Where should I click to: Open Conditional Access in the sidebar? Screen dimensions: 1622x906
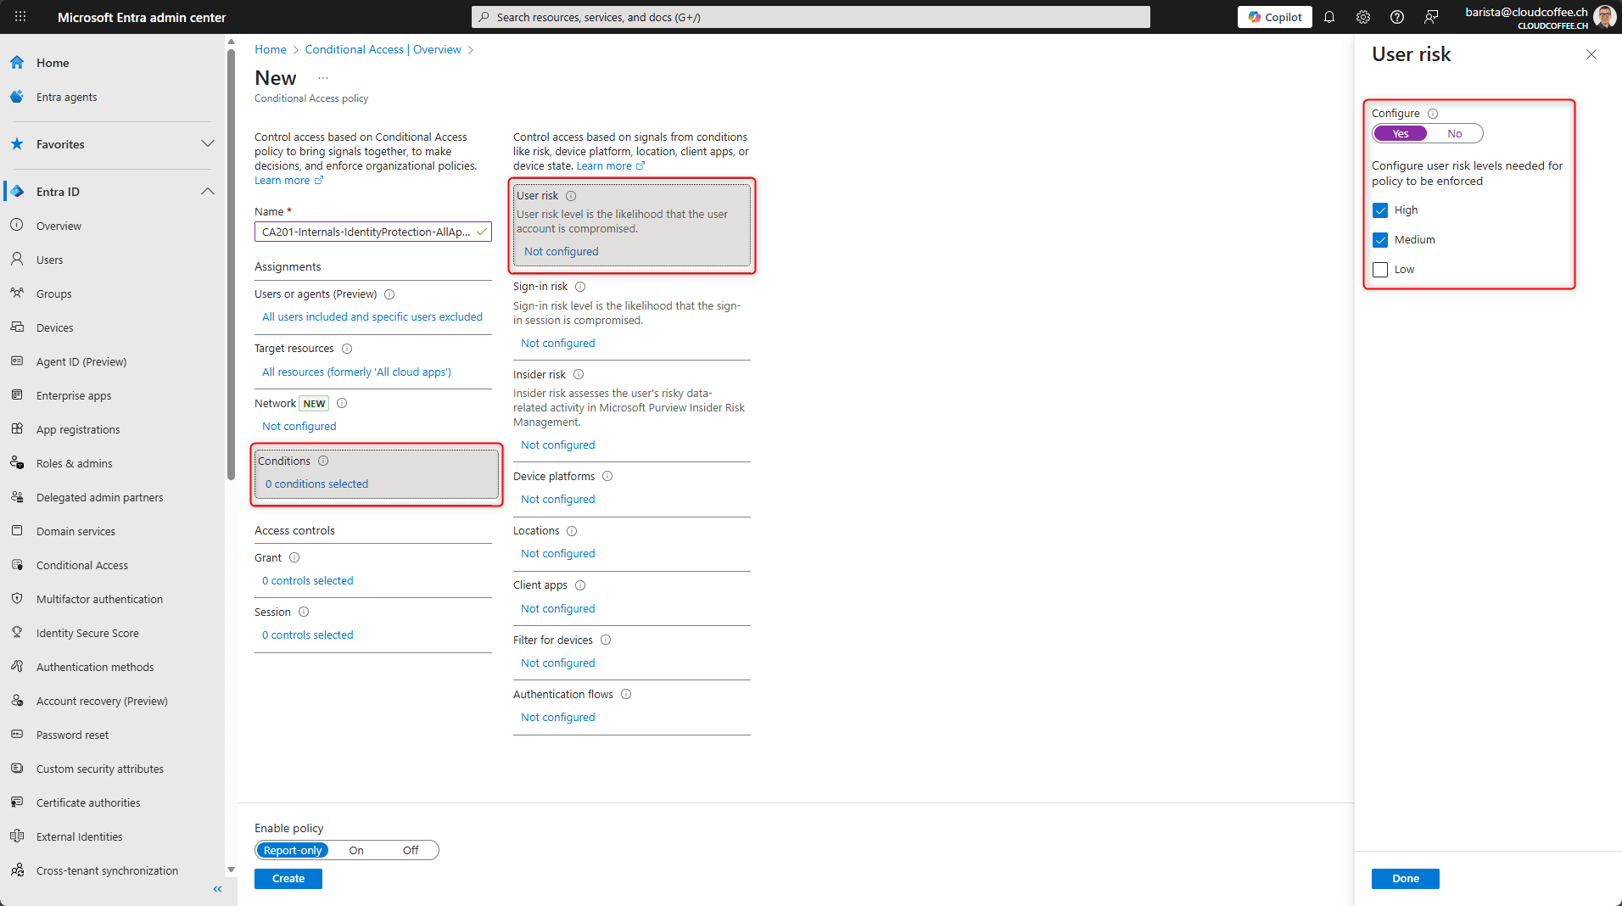(x=82, y=566)
